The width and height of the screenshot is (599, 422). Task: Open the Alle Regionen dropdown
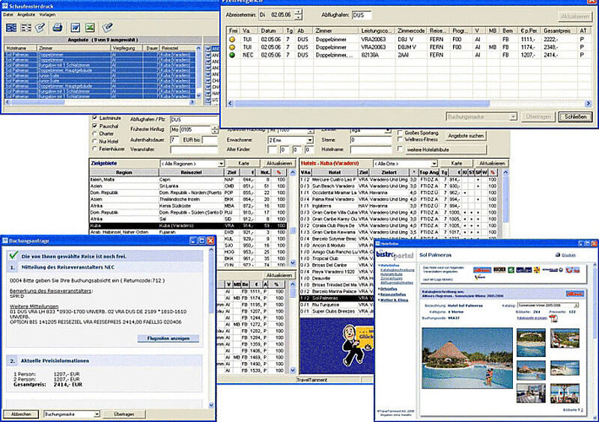point(192,163)
